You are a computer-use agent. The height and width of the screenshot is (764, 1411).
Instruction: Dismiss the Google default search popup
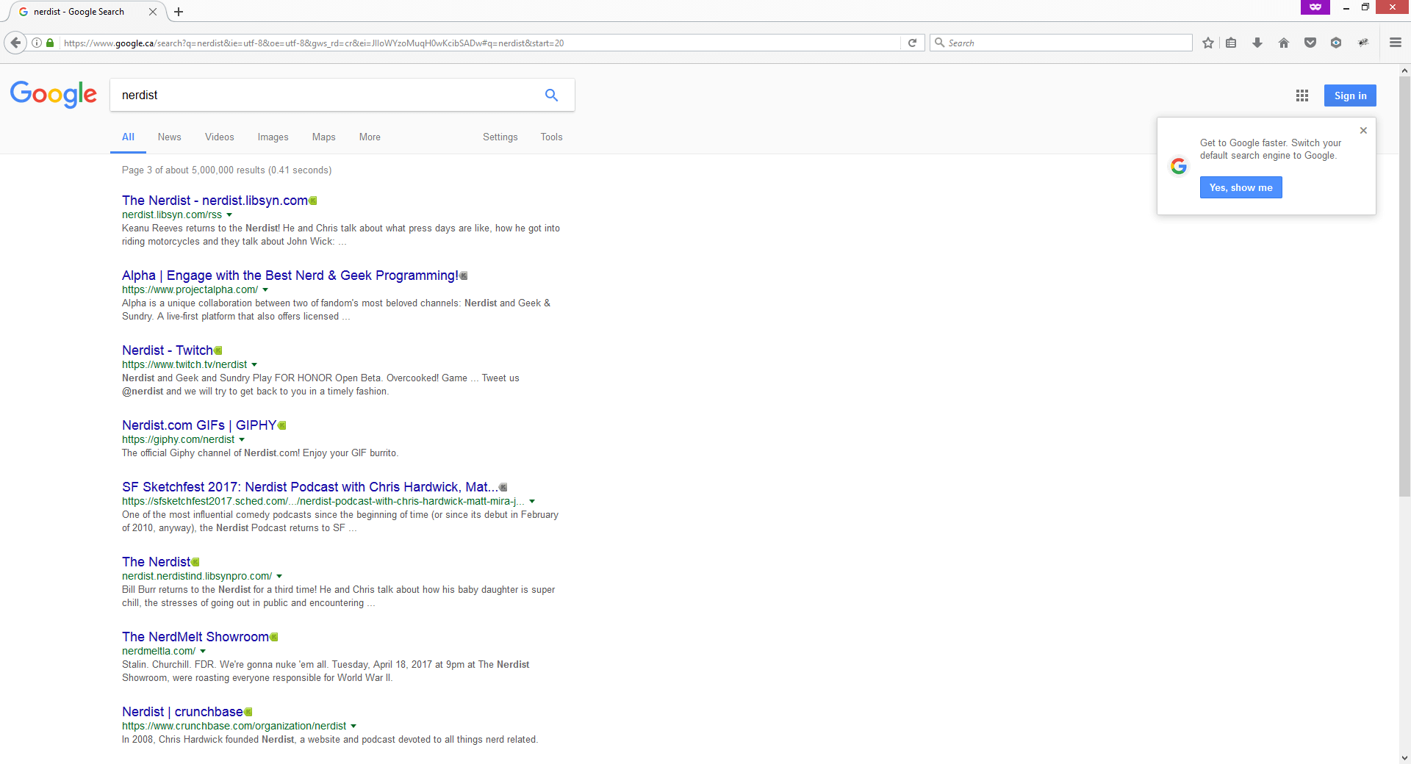[x=1363, y=131]
